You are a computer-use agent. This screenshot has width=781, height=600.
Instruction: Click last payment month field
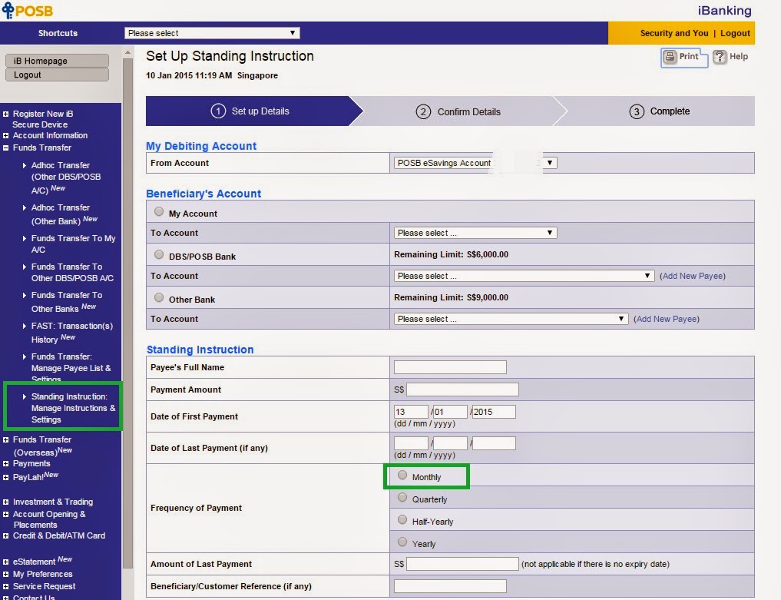pos(450,443)
